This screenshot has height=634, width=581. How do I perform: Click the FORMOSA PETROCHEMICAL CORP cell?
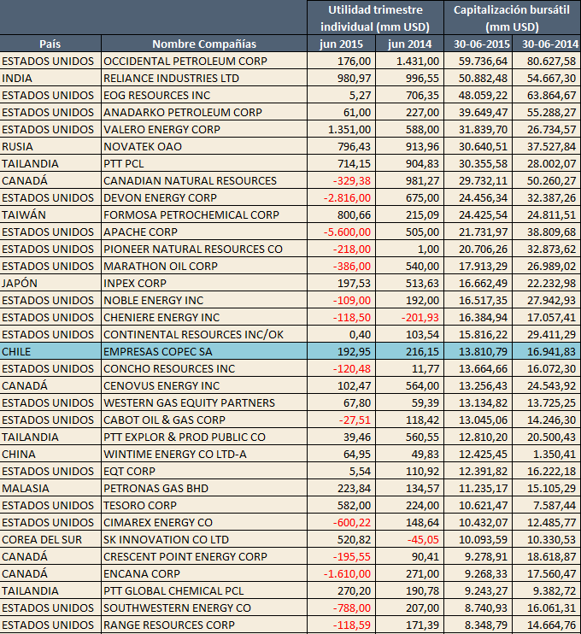[x=204, y=214]
